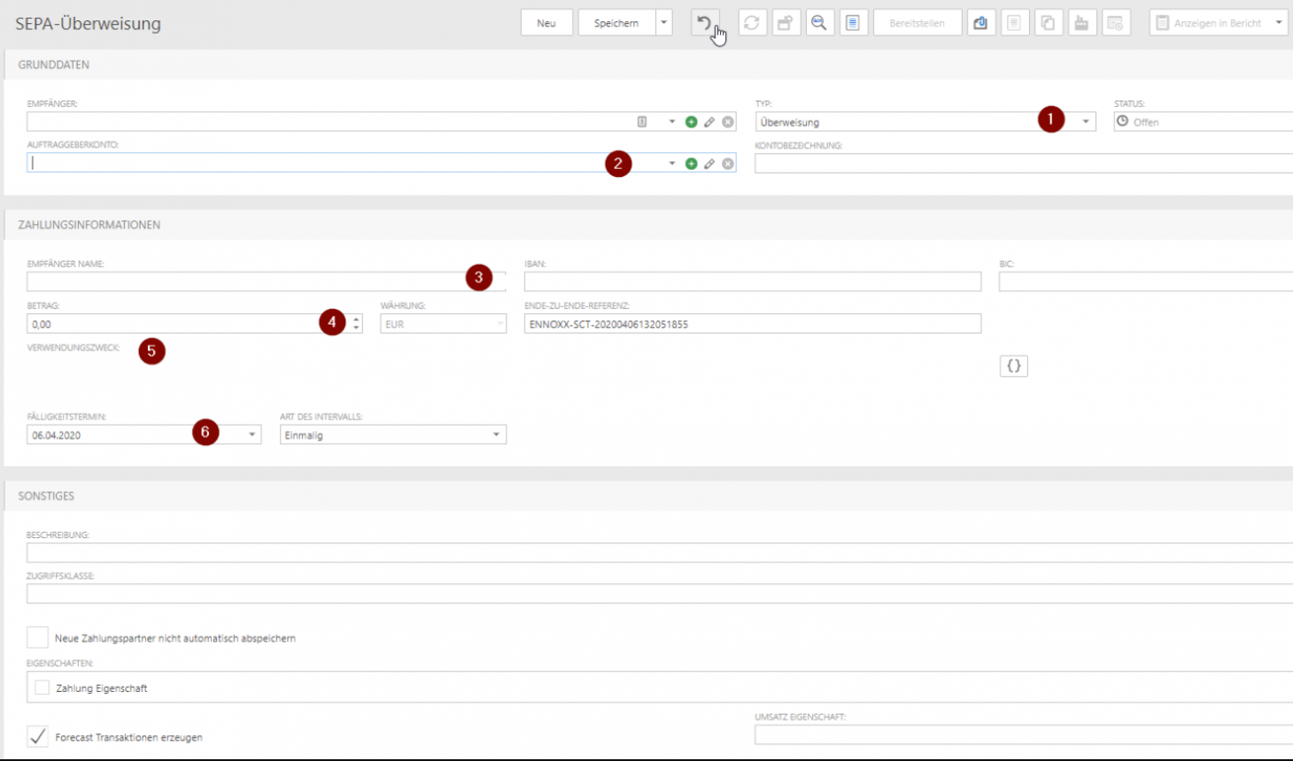Click the curly braces placeholder button
Viewport: 1293px width, 761px height.
tap(1013, 366)
